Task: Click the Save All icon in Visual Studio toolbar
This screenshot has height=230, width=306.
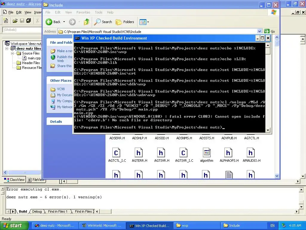Action: pos(29,21)
